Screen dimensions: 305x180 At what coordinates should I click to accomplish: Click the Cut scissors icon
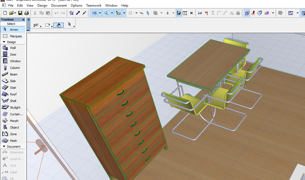coord(35,13)
